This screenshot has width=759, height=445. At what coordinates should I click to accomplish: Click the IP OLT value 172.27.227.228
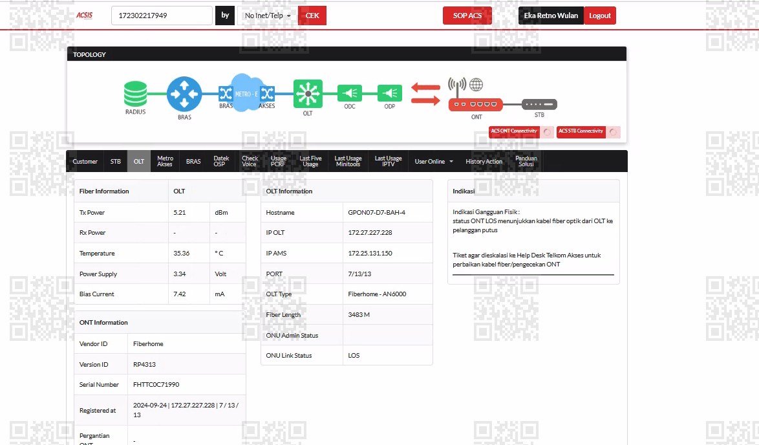point(370,232)
